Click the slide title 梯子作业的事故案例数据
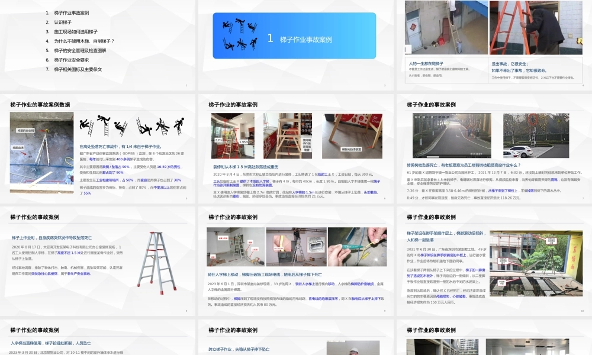Screen dimensions: 592x355 click(x=40, y=105)
